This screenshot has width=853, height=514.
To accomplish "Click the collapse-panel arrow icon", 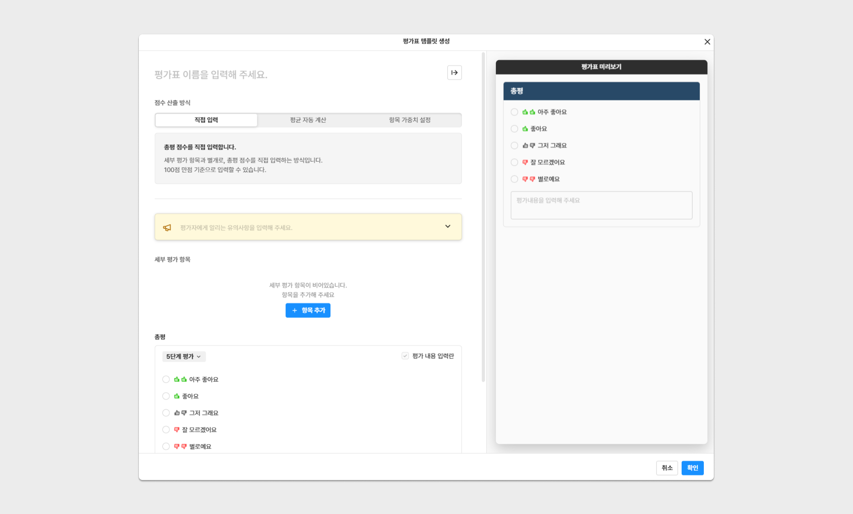I will click(x=454, y=72).
